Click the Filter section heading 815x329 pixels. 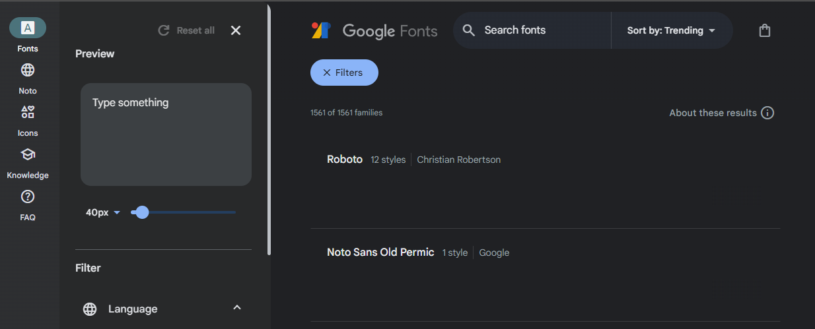pos(88,268)
